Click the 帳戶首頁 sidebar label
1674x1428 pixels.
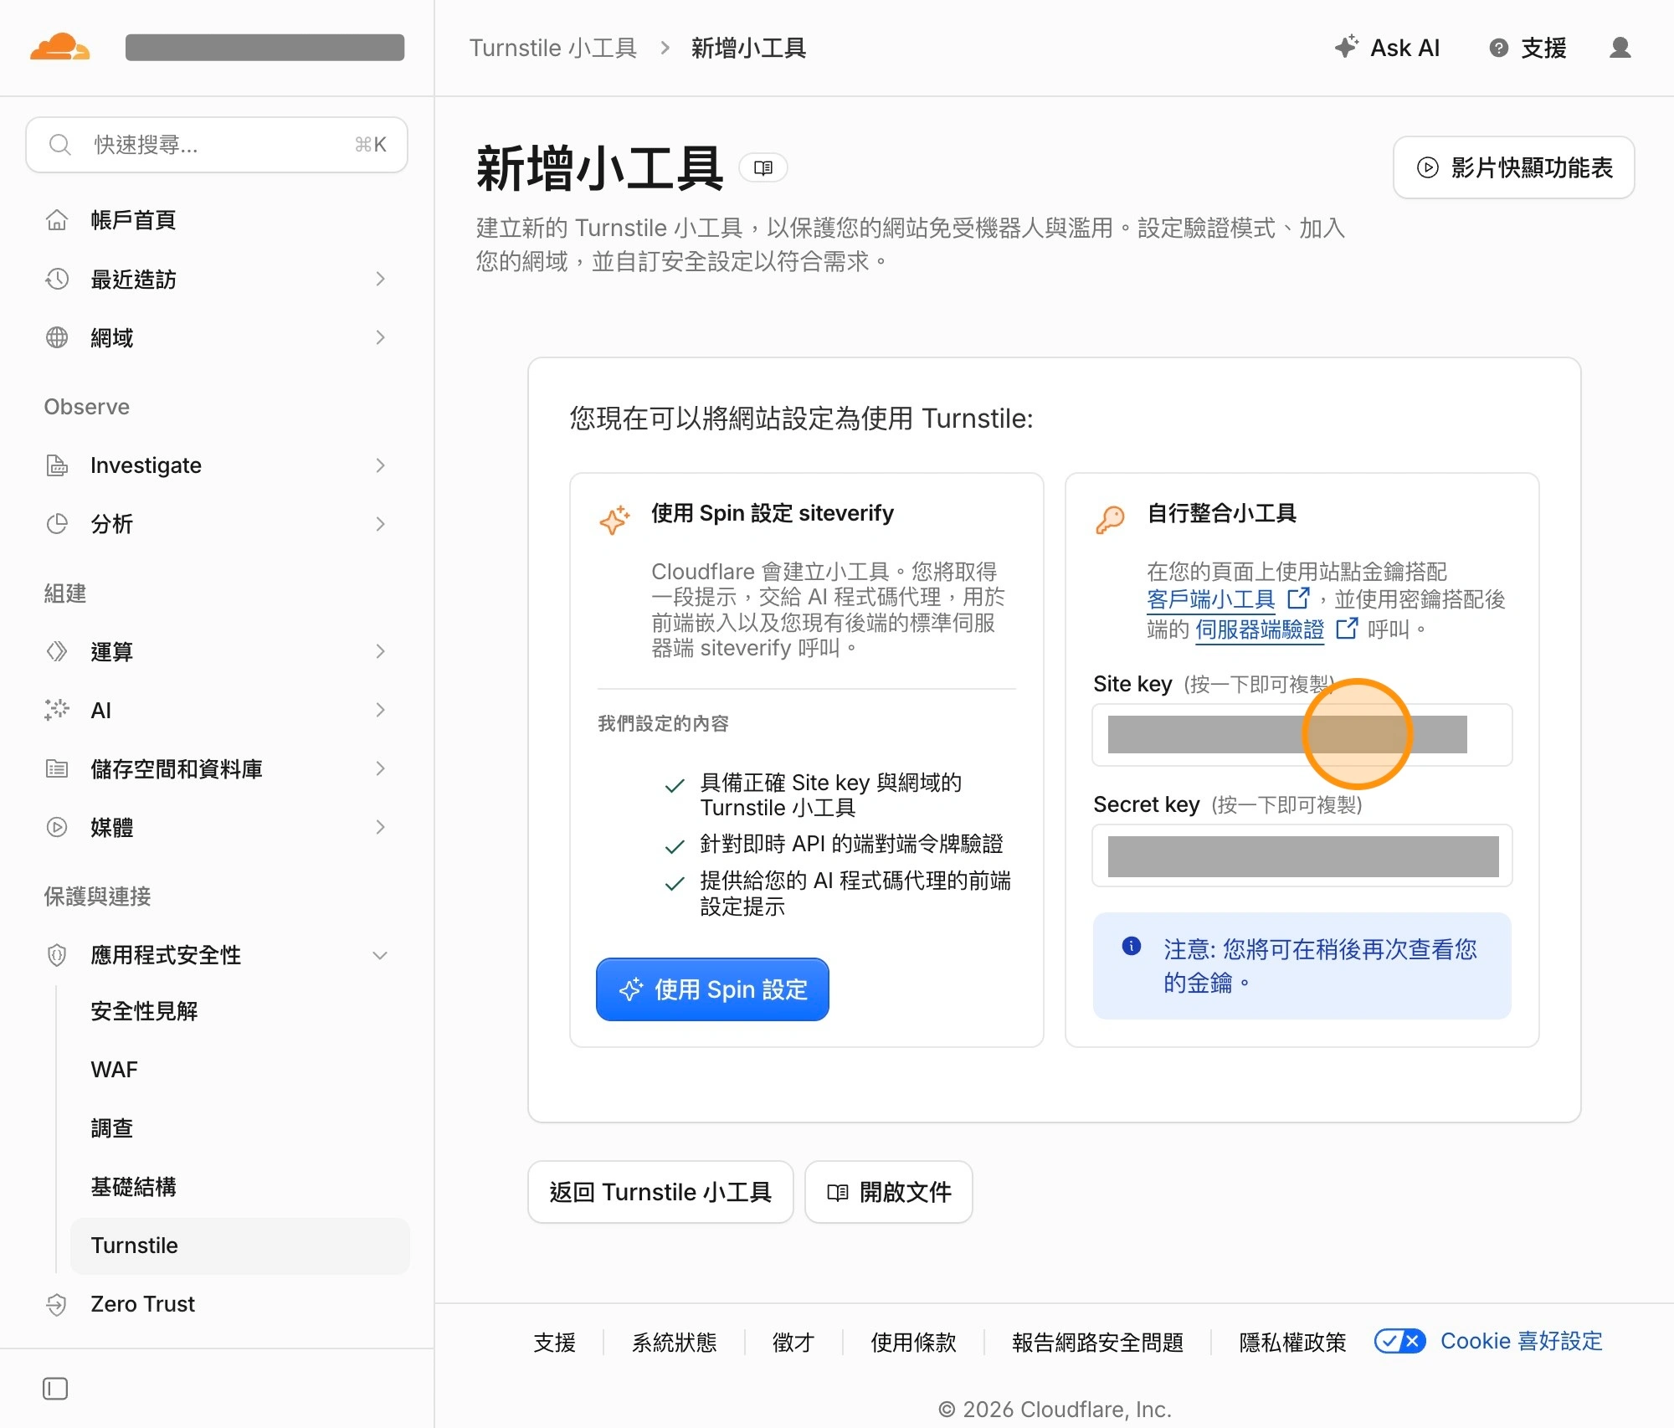133,220
